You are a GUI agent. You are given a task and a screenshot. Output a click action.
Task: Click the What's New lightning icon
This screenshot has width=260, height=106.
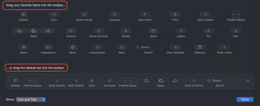(224, 47)
